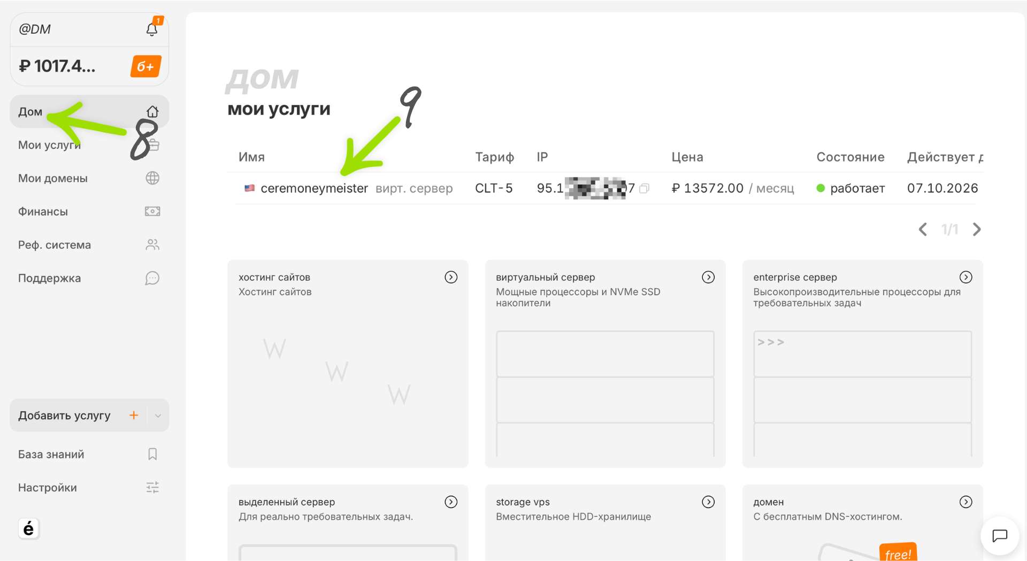Click the Состояние column header
1027x561 pixels.
point(850,157)
